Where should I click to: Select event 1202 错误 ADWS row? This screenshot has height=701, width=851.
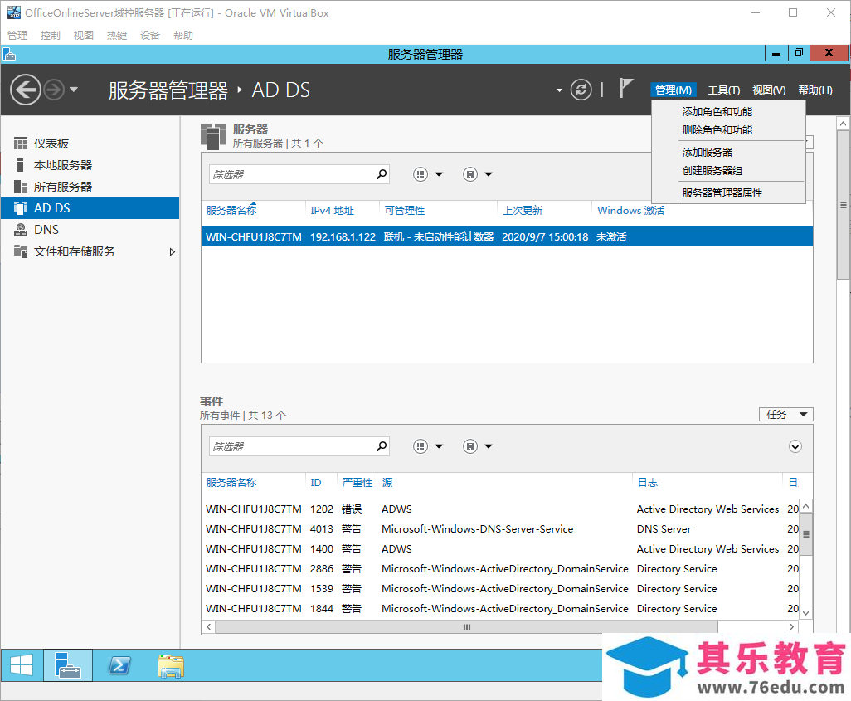pos(502,509)
